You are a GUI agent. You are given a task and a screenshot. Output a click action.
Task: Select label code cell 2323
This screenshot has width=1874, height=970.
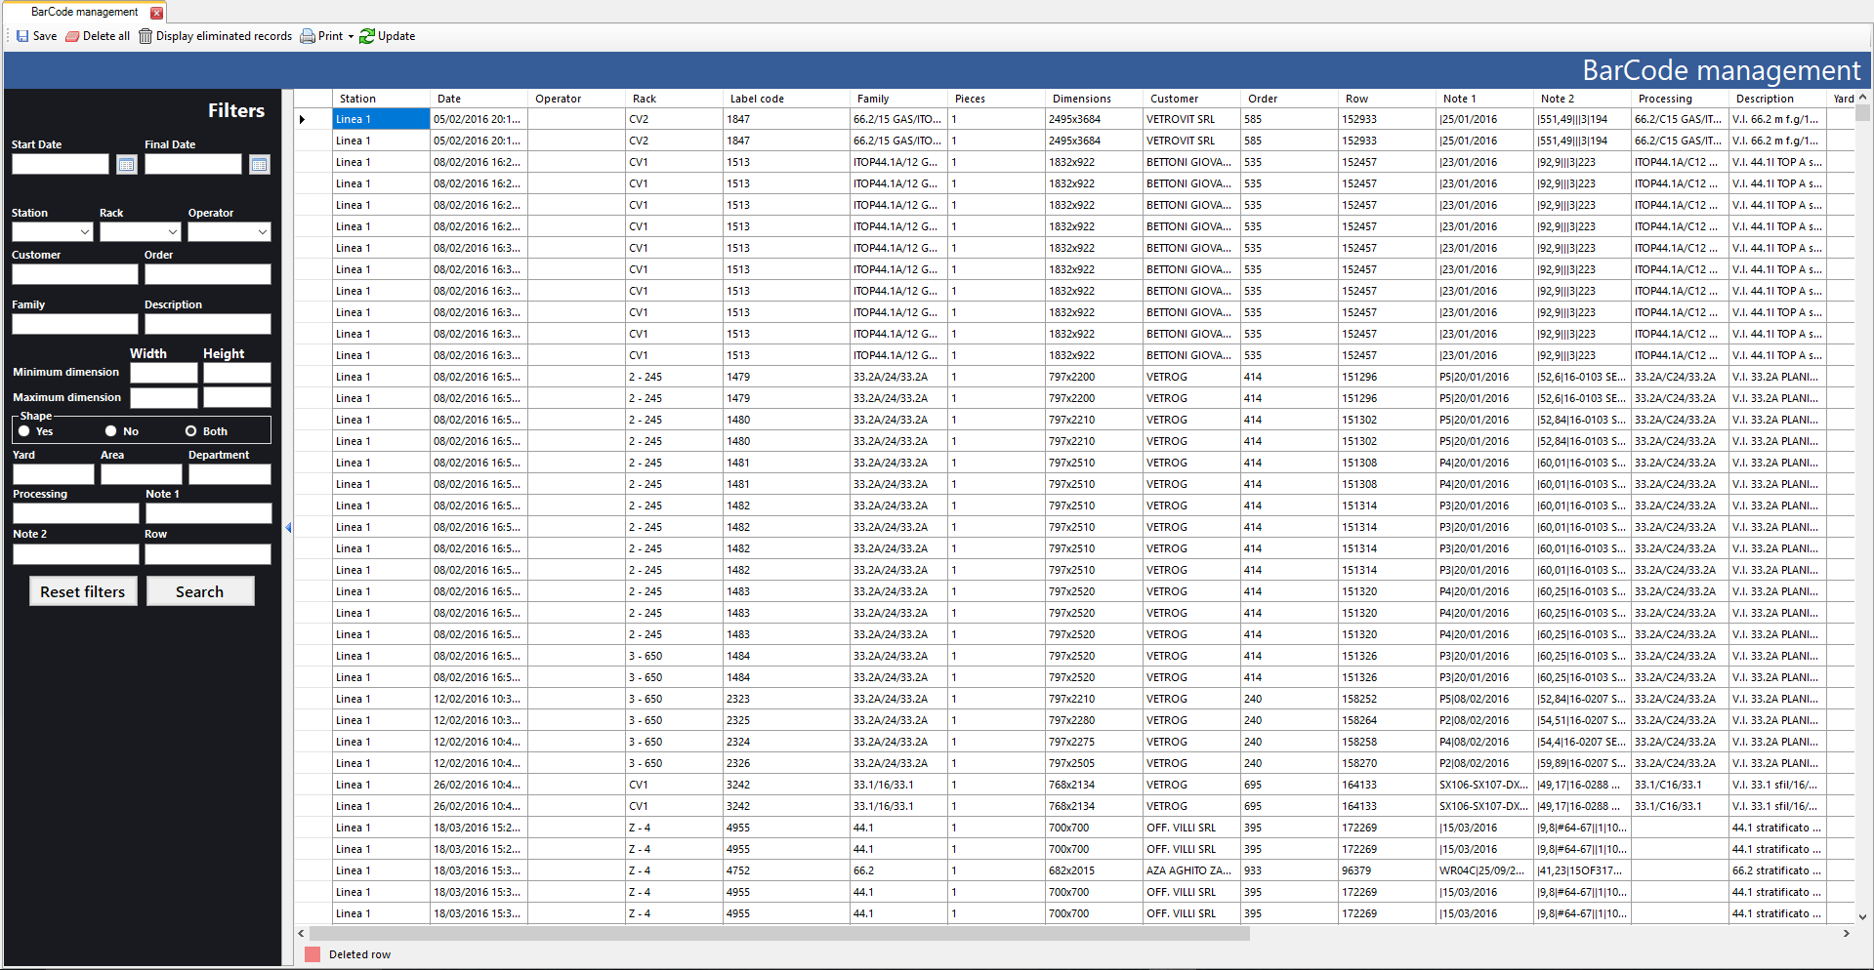[786, 699]
